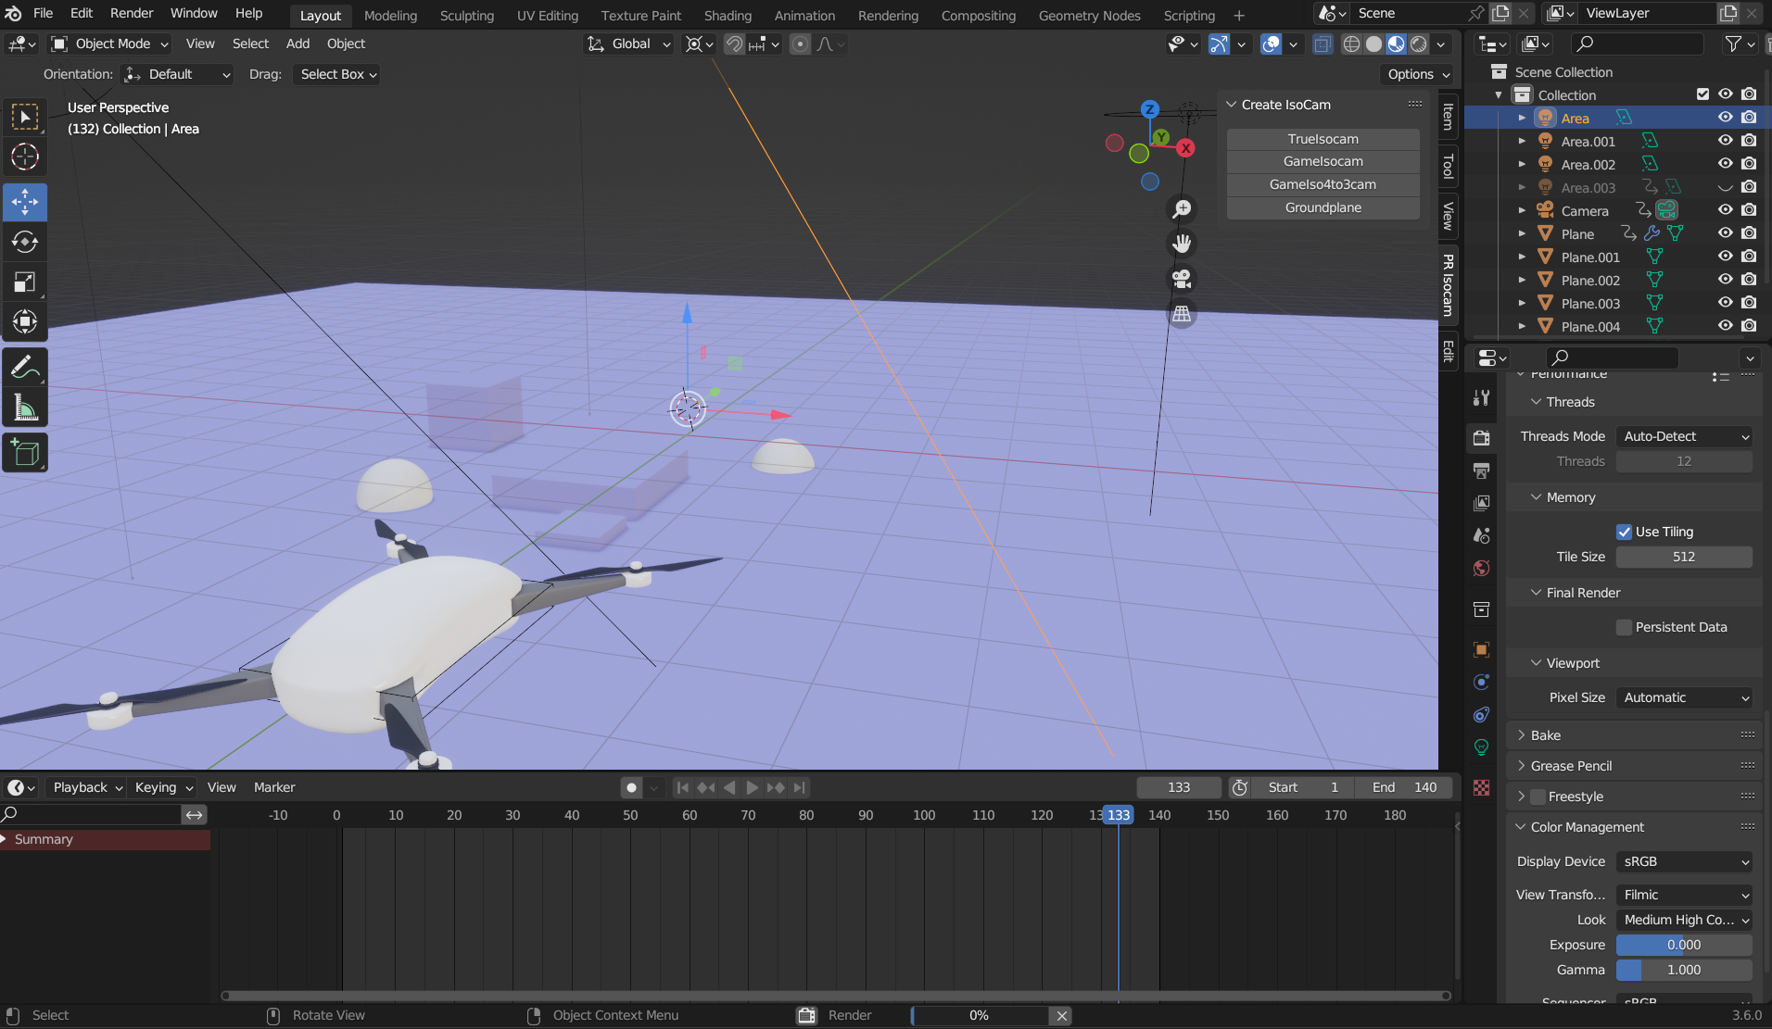Toggle perspective/orthographic grid icon
The image size is (1772, 1029).
point(1182,314)
